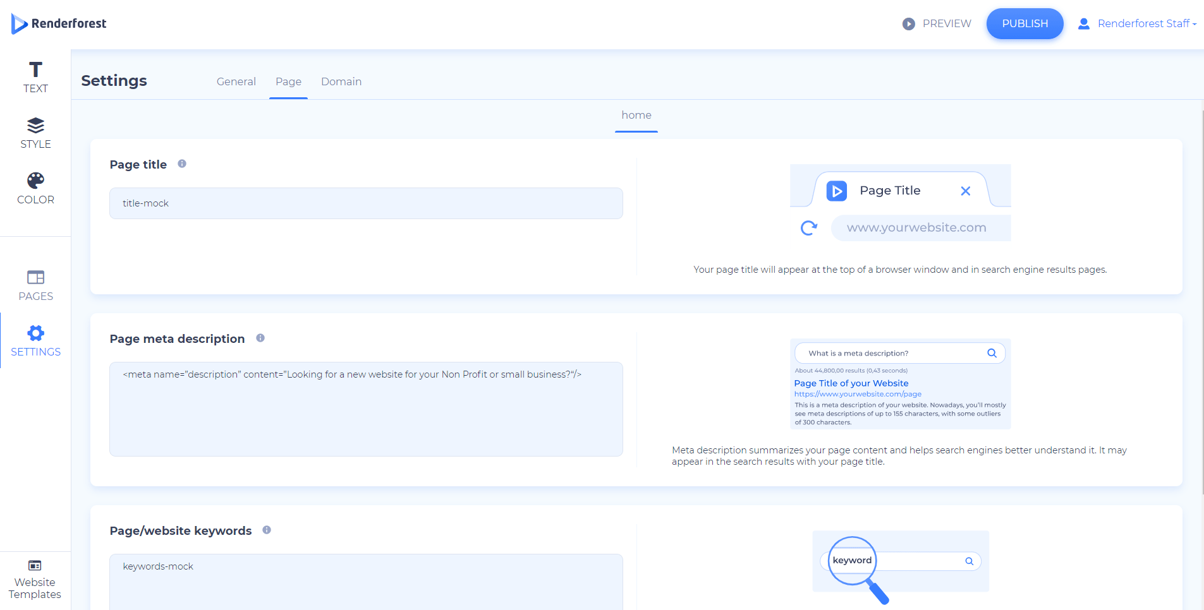Image resolution: width=1204 pixels, height=610 pixels.
Task: Click the Renderforest logo
Action: 58,23
